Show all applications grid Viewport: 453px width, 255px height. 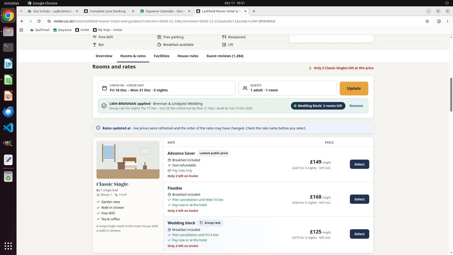pyautogui.click(x=8, y=245)
